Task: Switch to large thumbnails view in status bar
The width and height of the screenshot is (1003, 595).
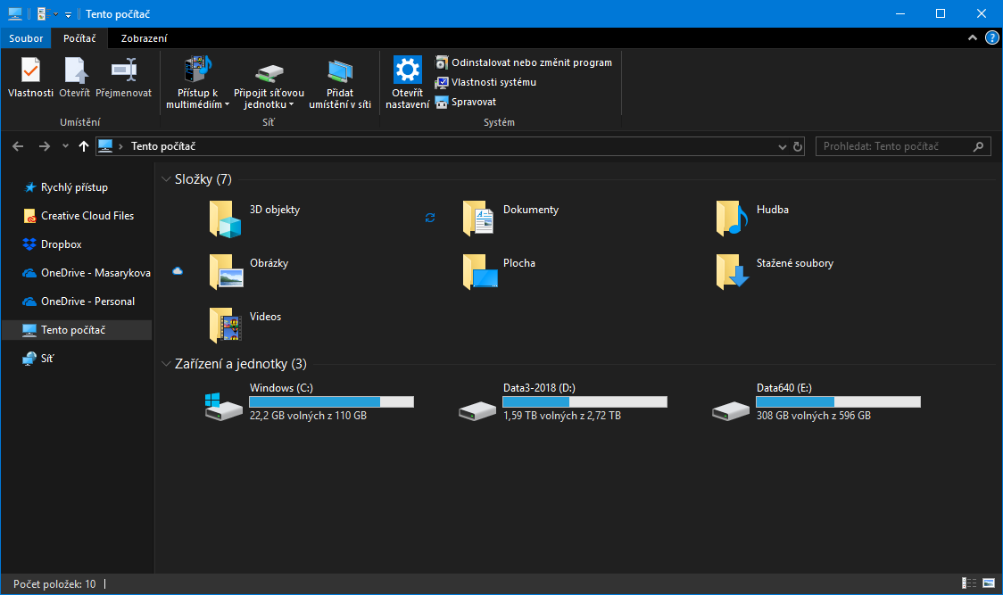Action: click(988, 583)
